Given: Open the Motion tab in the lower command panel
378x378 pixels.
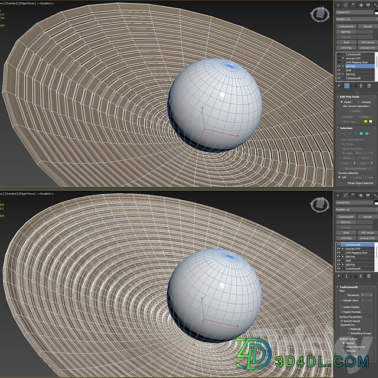Looking at the screenshot, I should 361,195.
